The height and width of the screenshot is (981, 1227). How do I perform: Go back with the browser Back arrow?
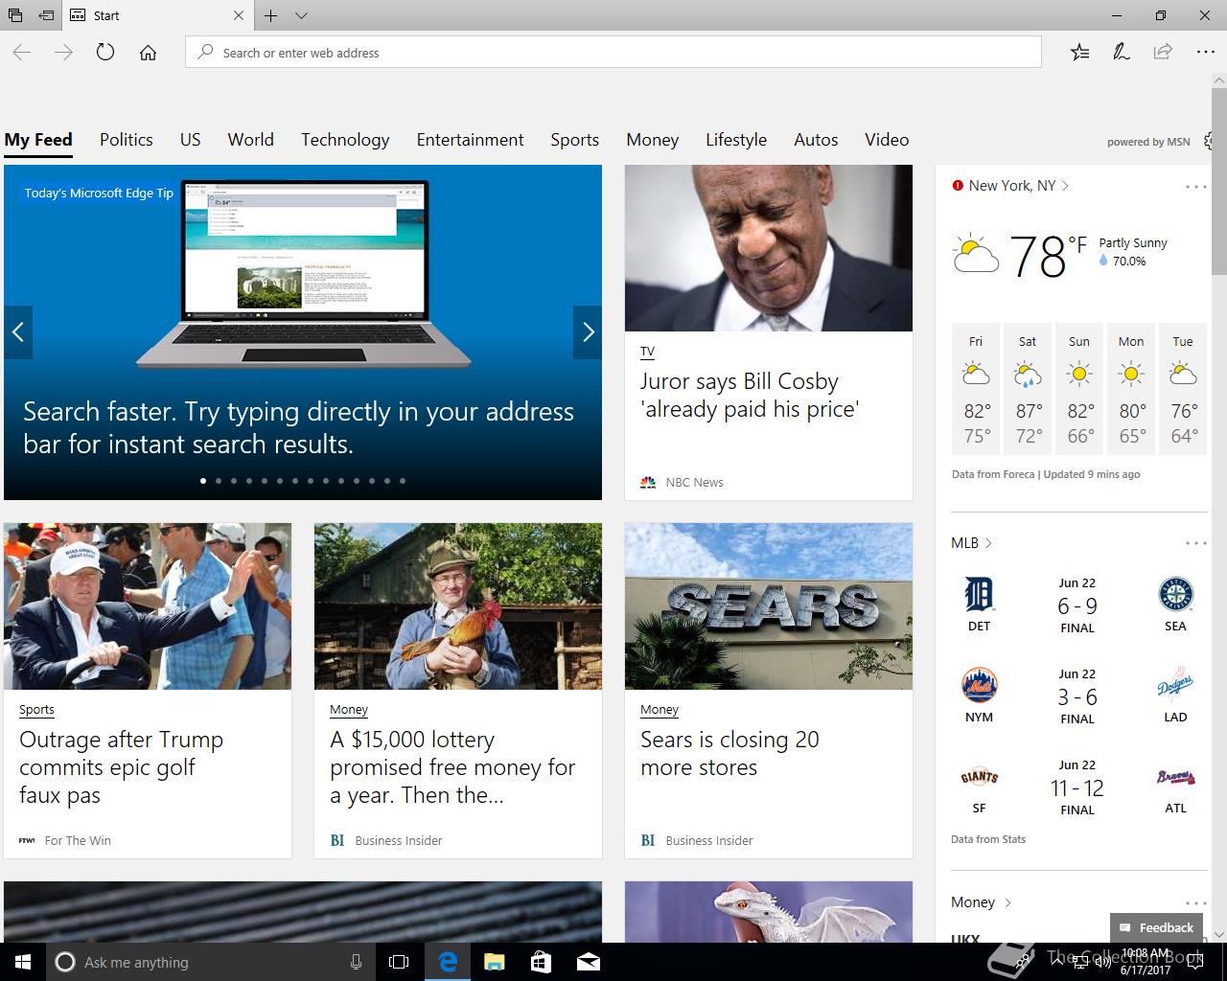[x=21, y=53]
